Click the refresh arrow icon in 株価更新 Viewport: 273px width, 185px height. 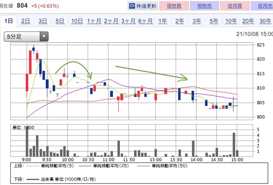pos(132,6)
